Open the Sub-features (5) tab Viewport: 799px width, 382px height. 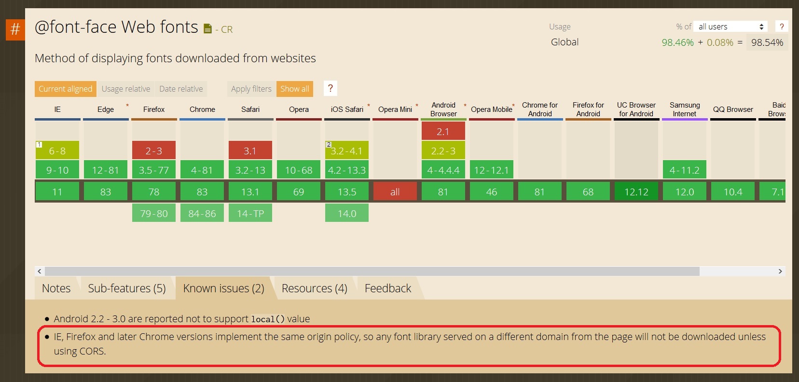127,288
